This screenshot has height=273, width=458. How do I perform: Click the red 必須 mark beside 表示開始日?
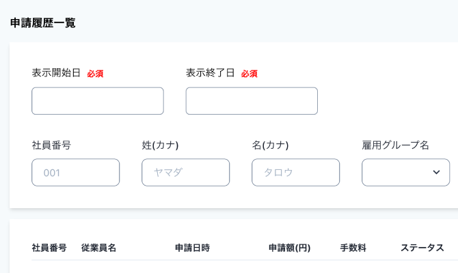pyautogui.click(x=95, y=74)
